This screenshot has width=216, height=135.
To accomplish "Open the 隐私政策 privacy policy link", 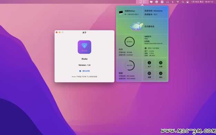I will [x=86, y=71].
